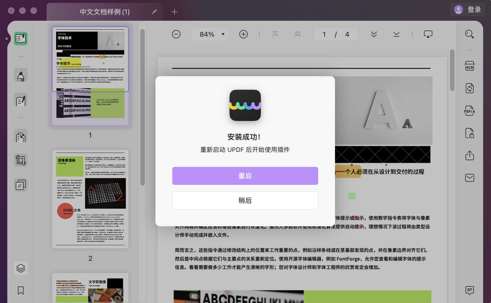Image resolution: width=491 pixels, height=303 pixels.
Task: Open the Convert PDF tool
Action: (469, 88)
